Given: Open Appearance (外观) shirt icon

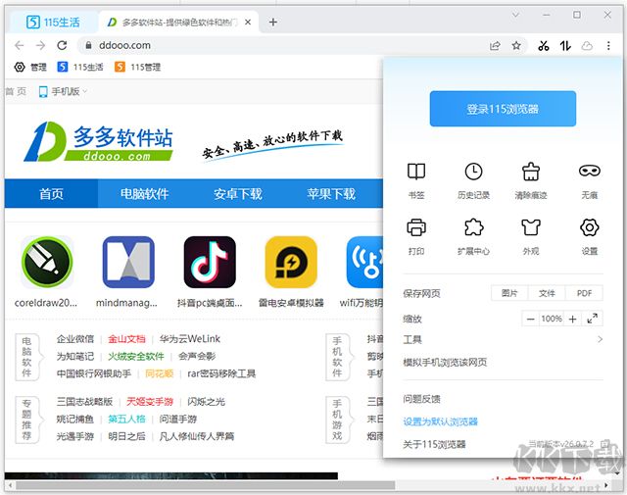Looking at the screenshot, I should 531,227.
